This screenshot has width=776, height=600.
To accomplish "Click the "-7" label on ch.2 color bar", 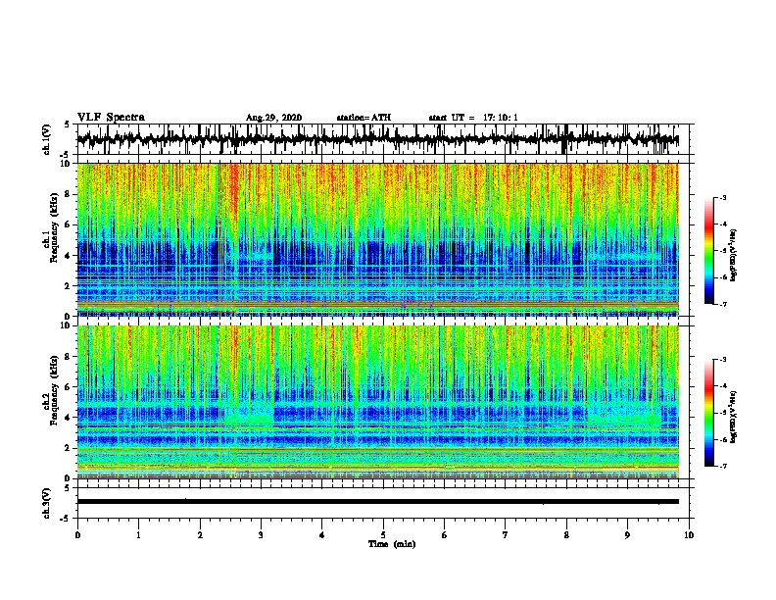I will coord(723,466).
